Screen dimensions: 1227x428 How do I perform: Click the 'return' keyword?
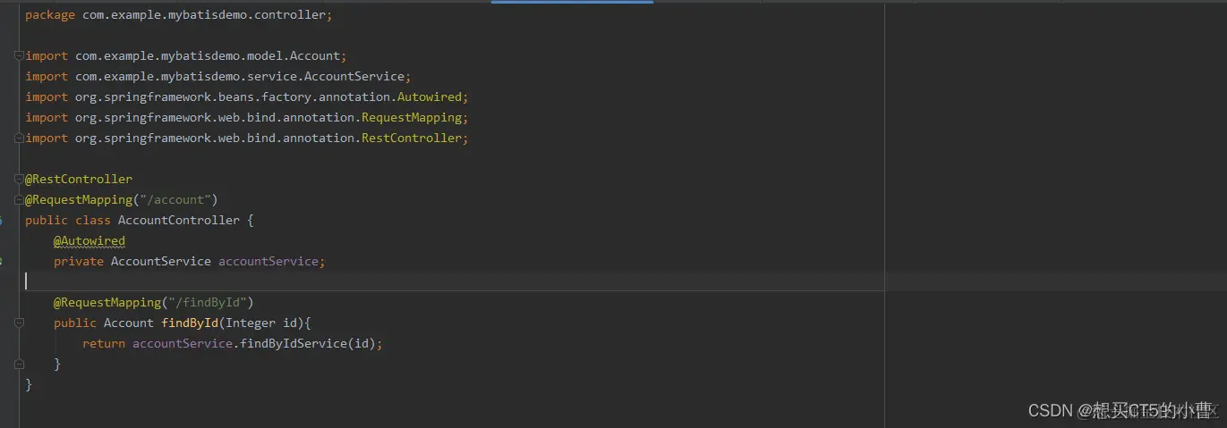click(x=104, y=343)
